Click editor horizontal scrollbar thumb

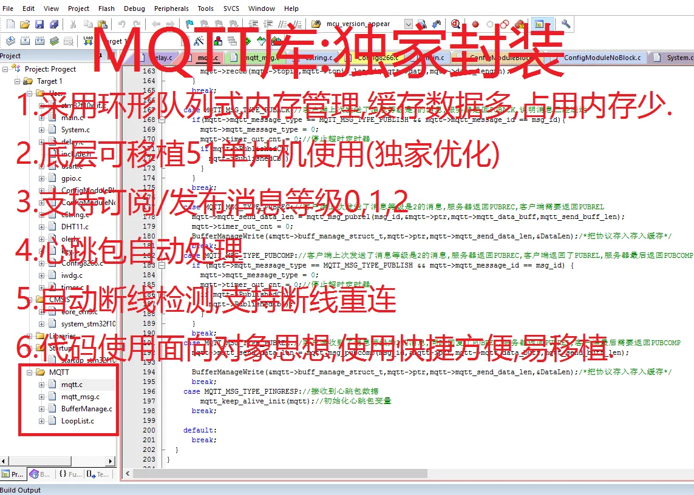click(x=280, y=473)
